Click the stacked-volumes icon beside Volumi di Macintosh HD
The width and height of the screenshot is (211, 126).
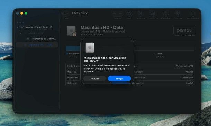(x=22, y=27)
